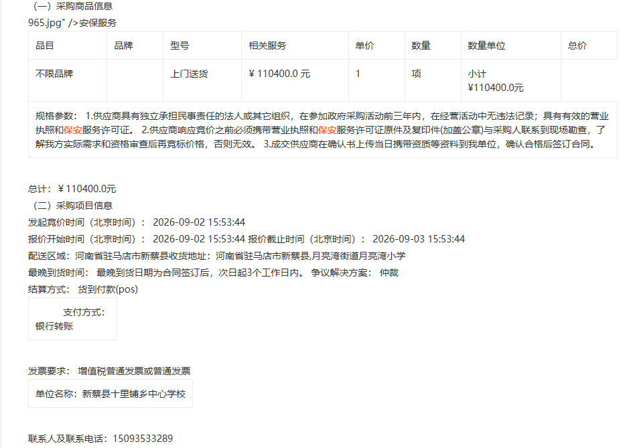Click the 小计 ¥110400.0元 subtotal cell
Screen dimensions: 643x448
(511, 80)
